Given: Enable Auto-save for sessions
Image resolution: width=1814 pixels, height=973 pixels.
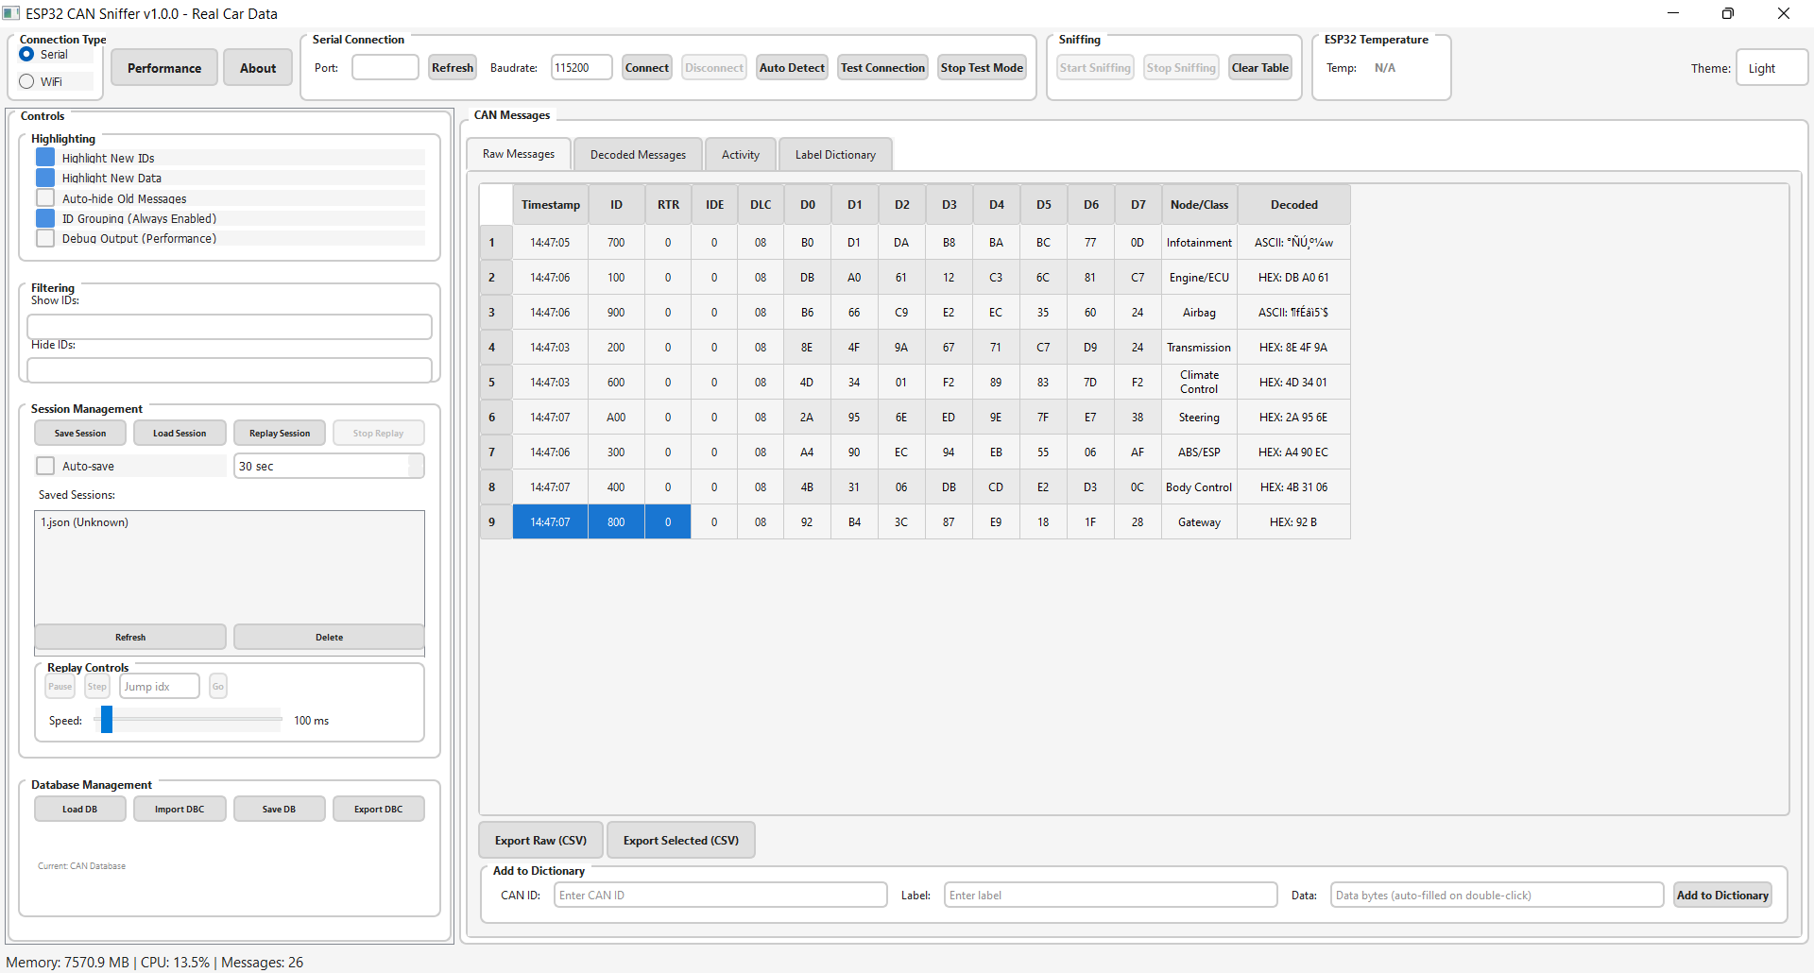Looking at the screenshot, I should [x=44, y=465].
